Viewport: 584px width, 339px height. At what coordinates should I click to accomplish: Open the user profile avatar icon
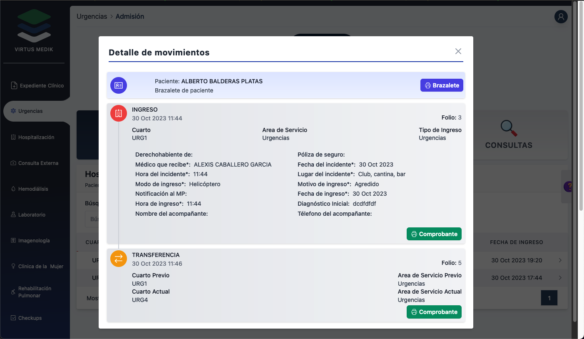[561, 17]
